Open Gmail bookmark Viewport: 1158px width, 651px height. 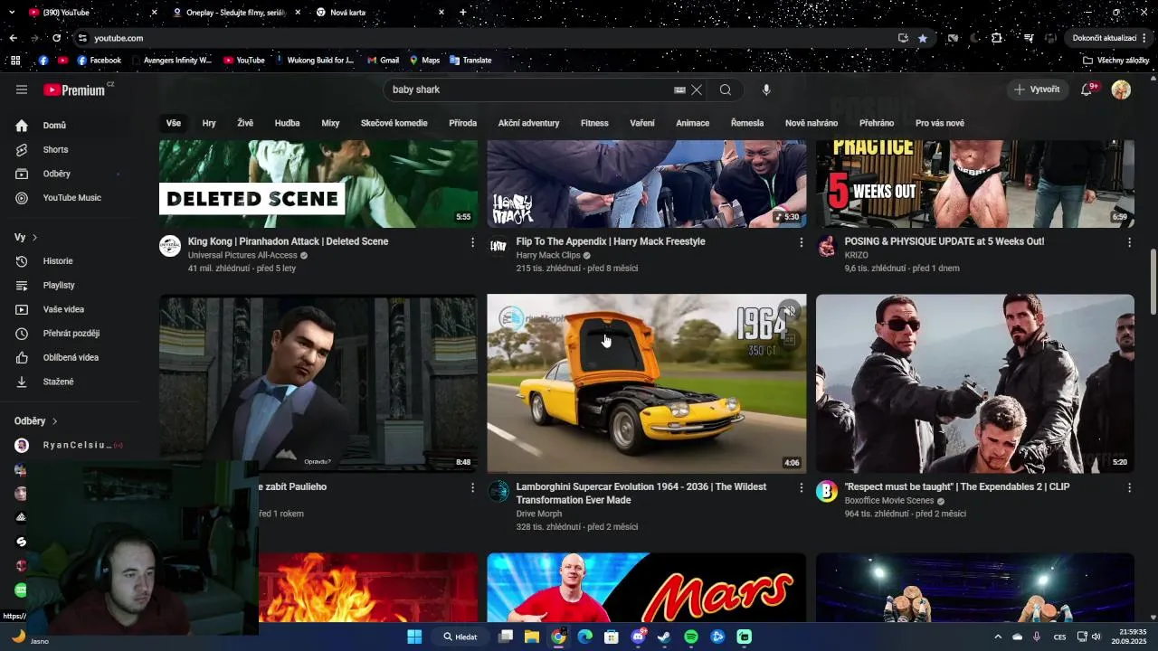point(383,61)
